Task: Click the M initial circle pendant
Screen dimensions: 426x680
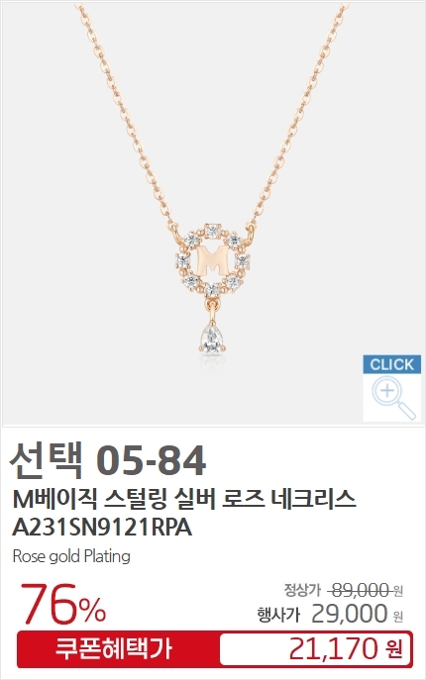Action: click(x=213, y=259)
